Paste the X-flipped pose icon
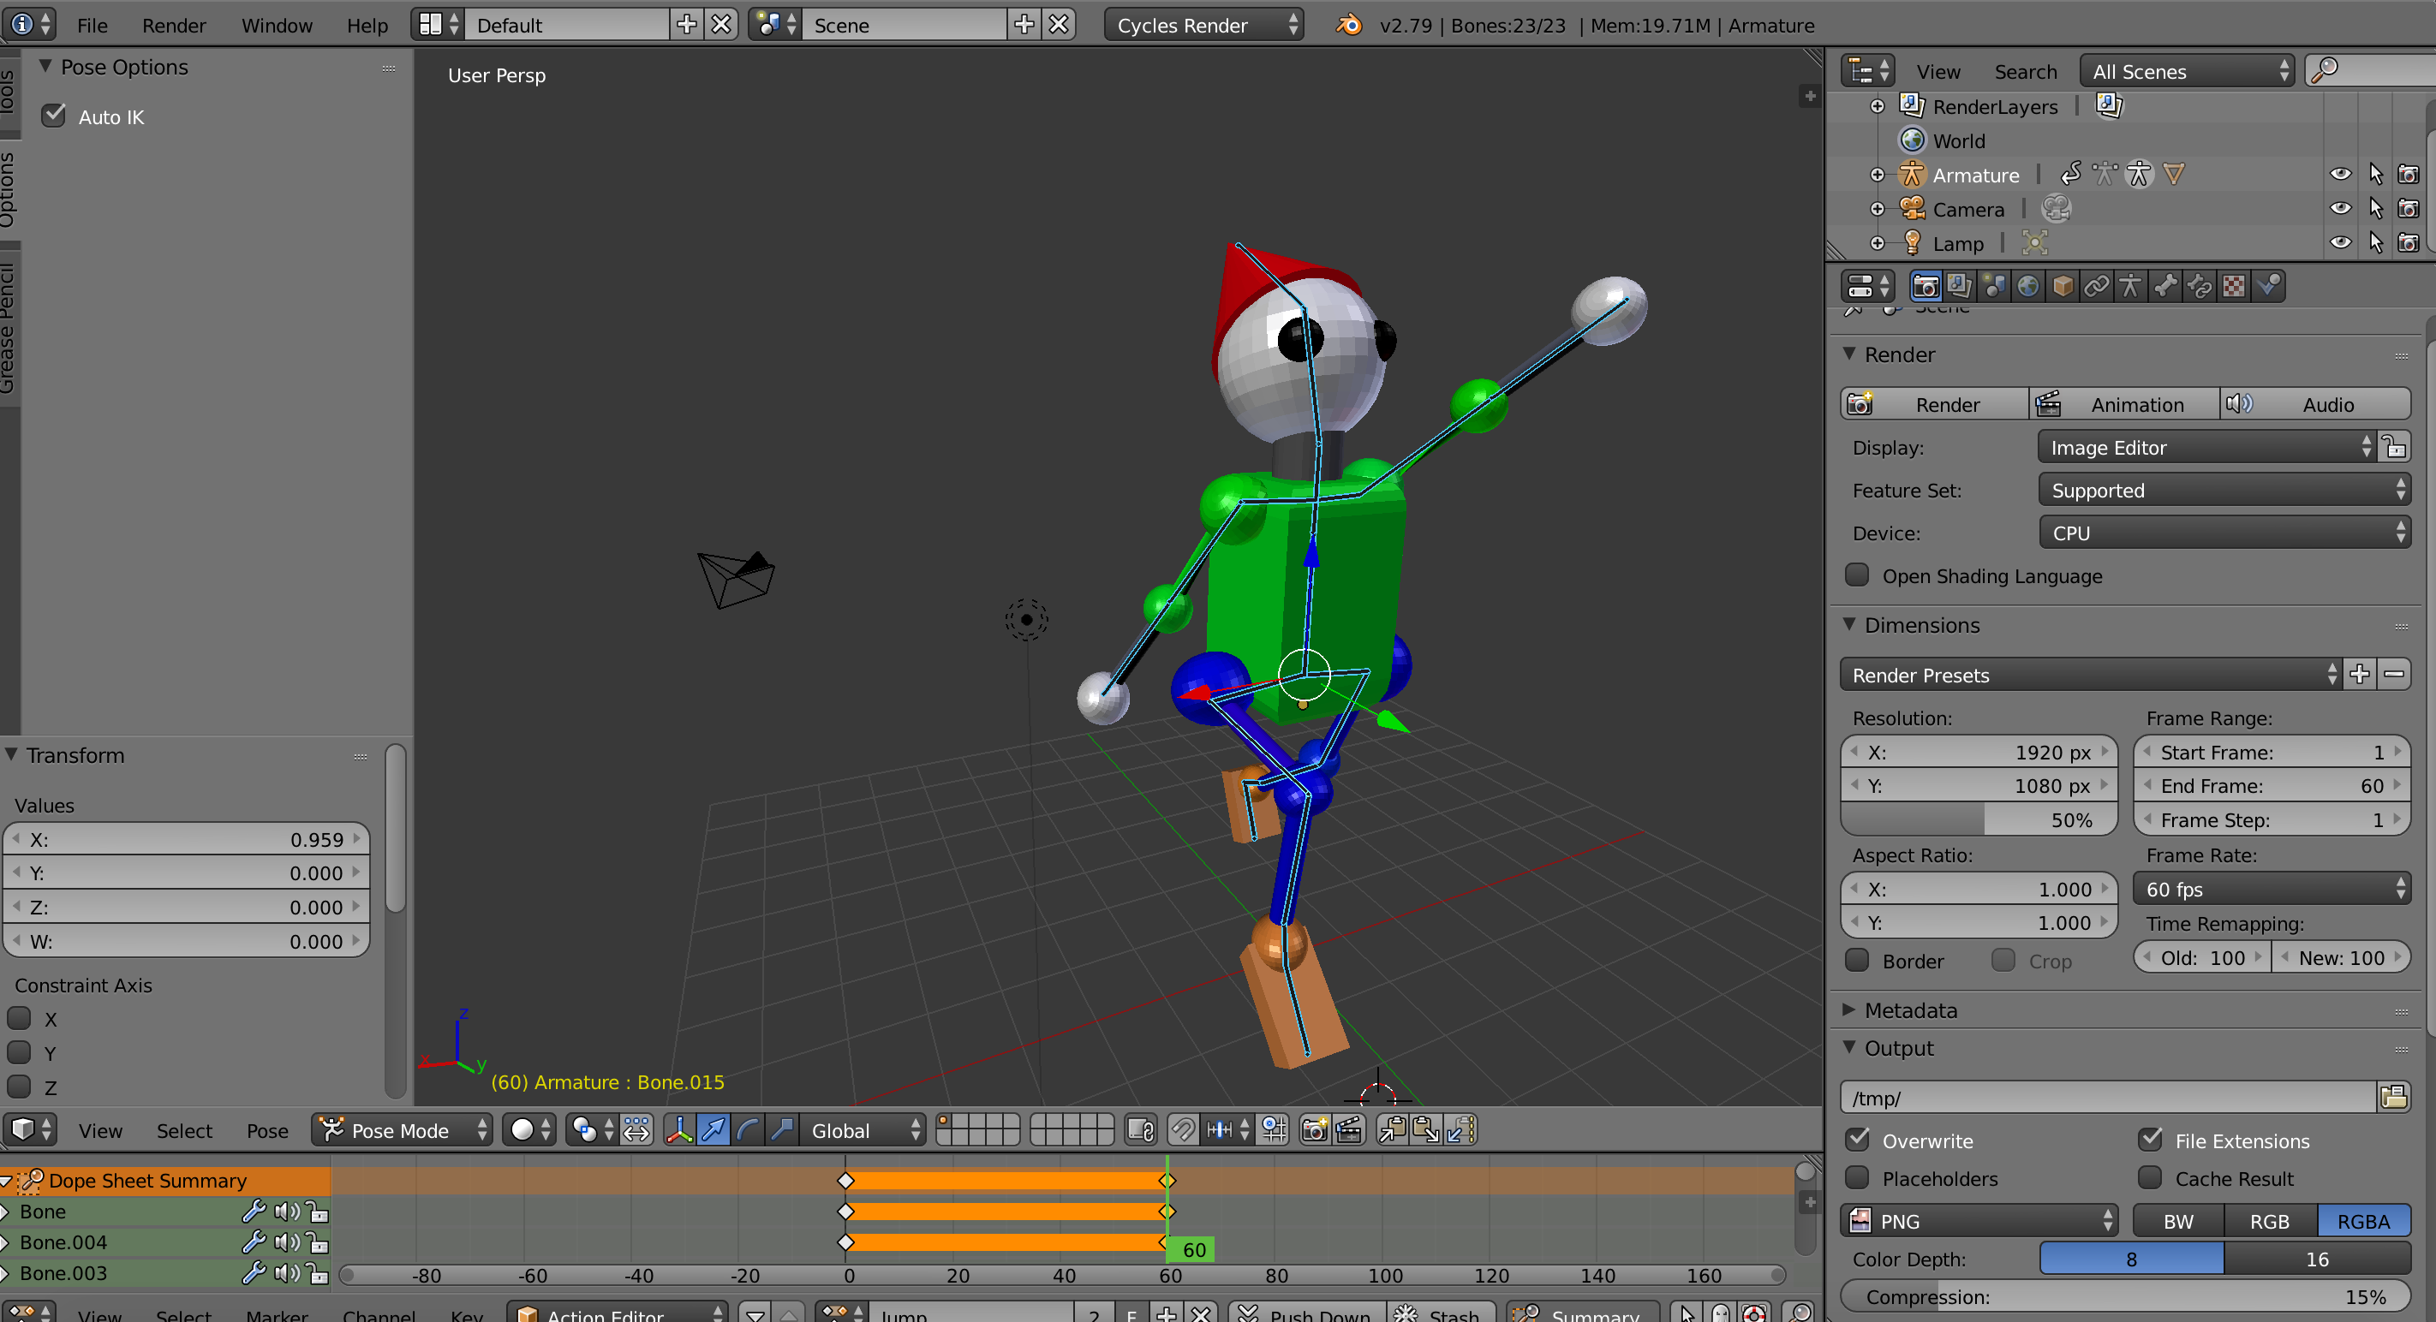The image size is (2436, 1322). coord(1460,1130)
